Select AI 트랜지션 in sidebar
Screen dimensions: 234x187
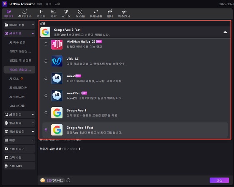17,97
